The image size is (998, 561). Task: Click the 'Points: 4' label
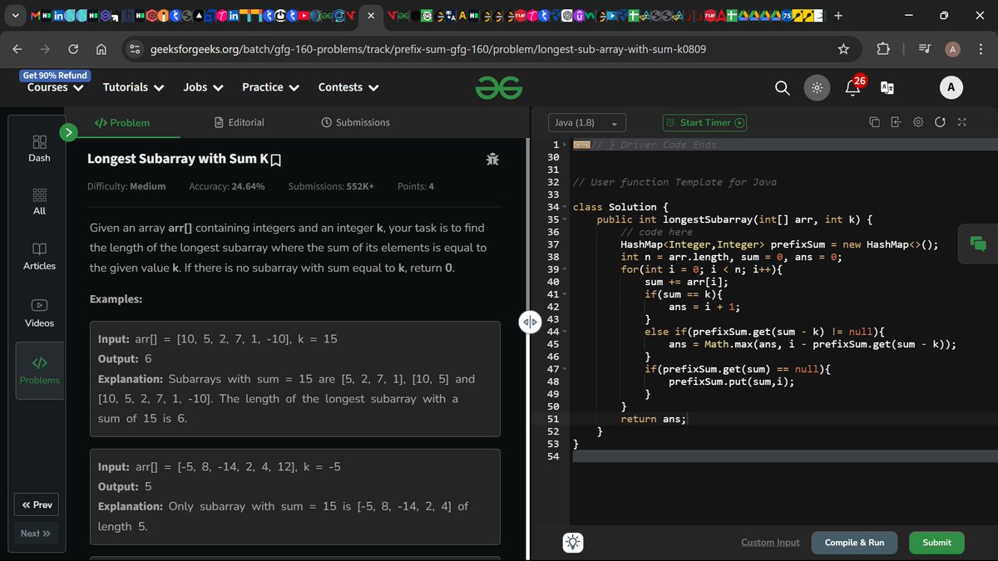(x=416, y=186)
